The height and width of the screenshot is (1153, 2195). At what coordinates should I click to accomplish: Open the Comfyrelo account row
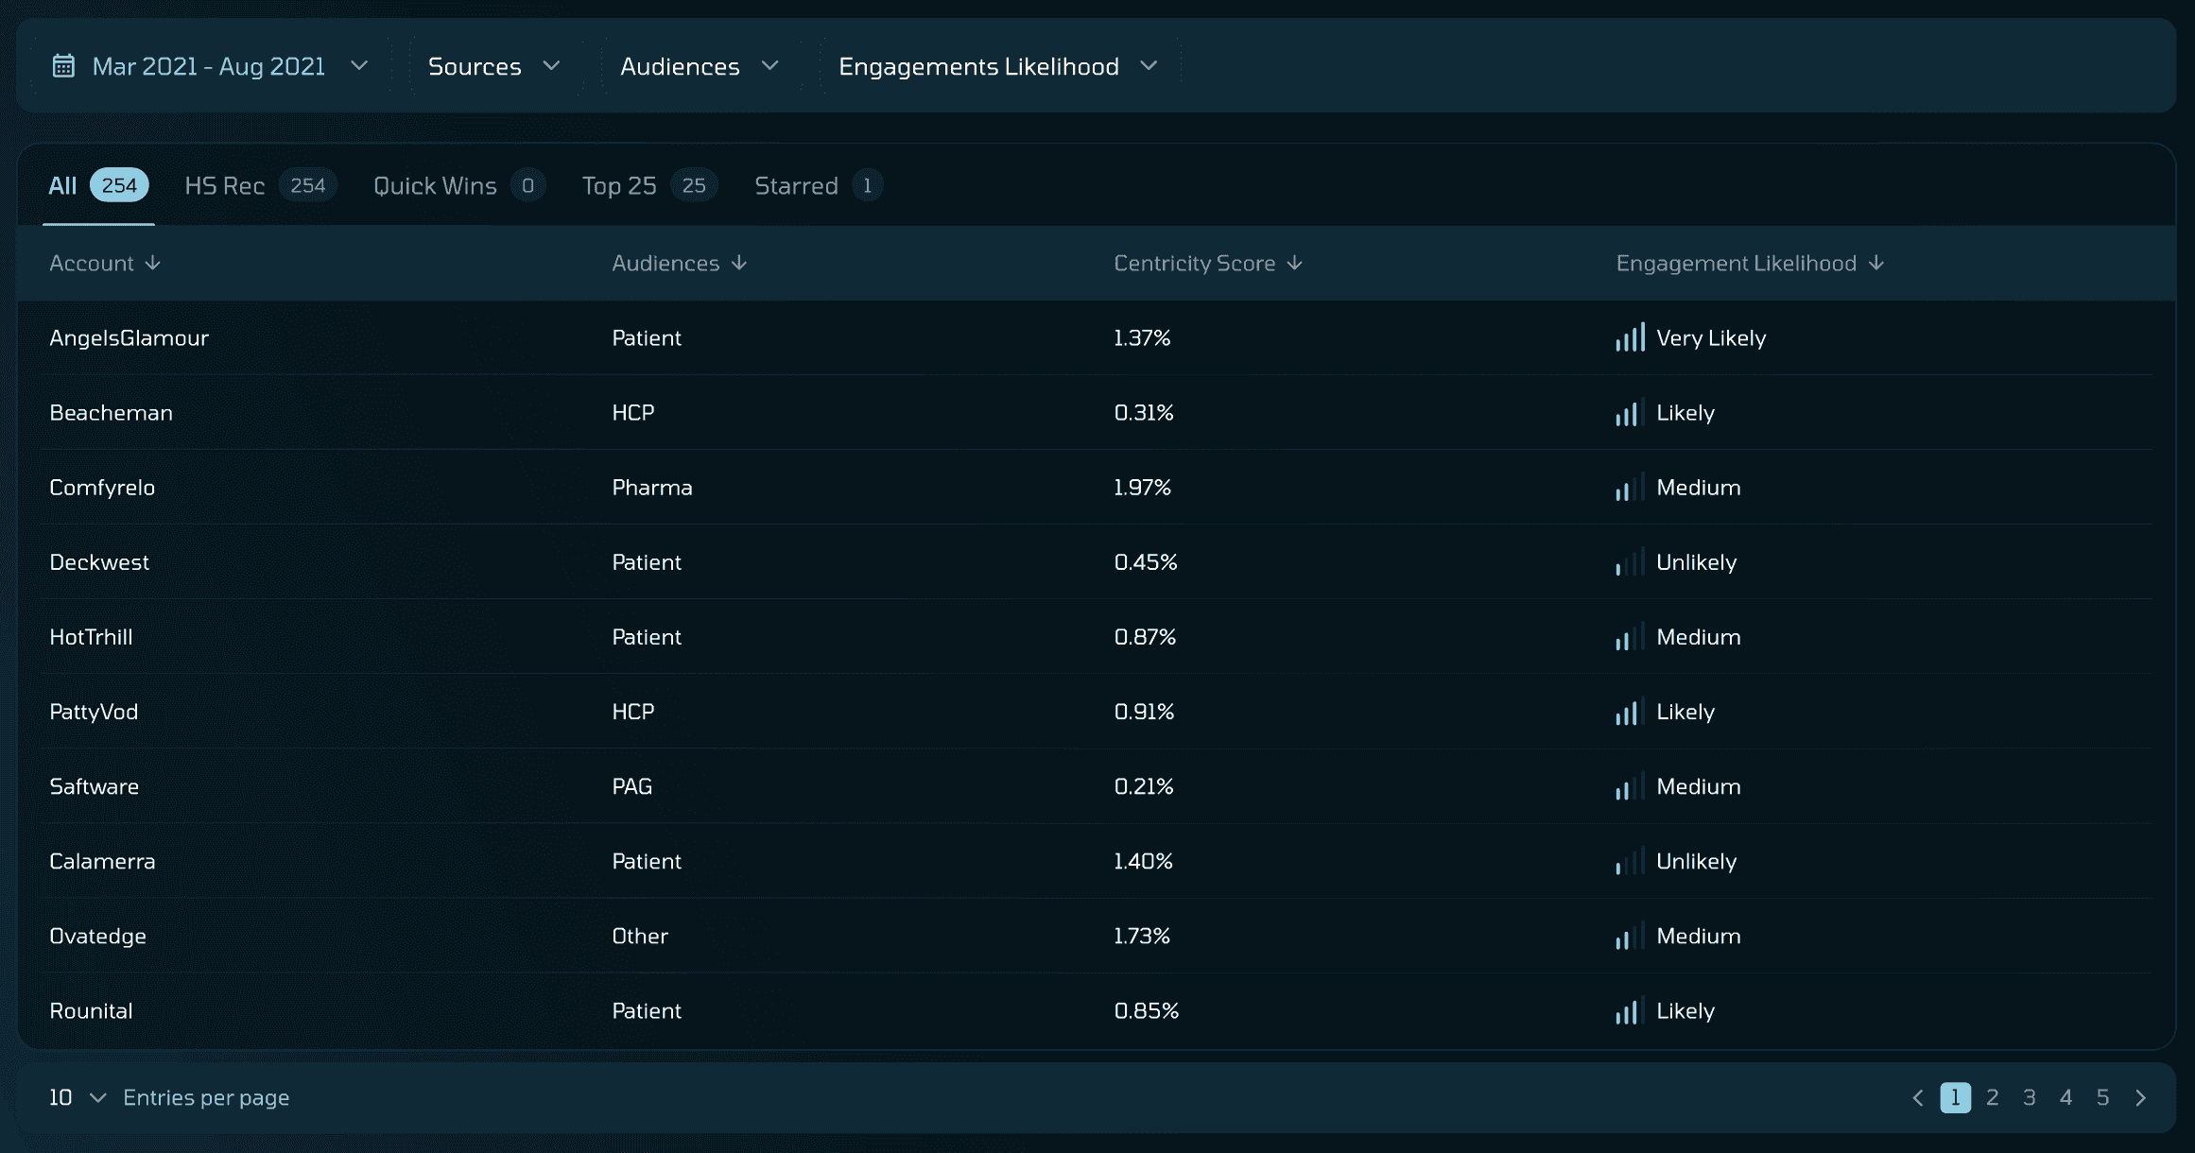click(102, 488)
